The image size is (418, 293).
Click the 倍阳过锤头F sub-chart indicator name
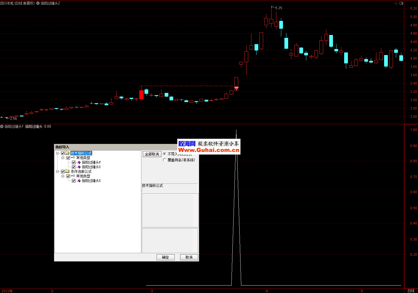[14, 126]
